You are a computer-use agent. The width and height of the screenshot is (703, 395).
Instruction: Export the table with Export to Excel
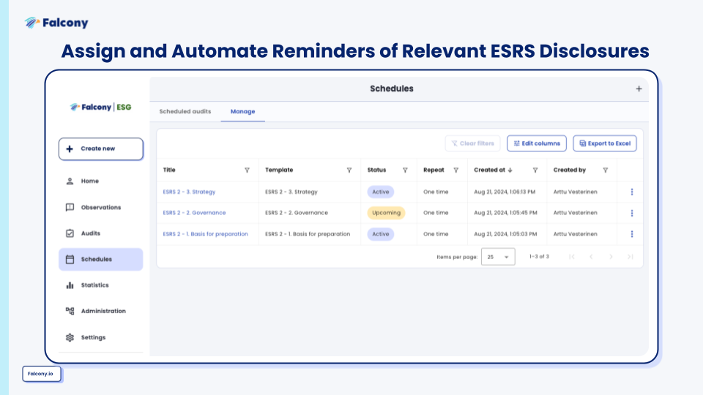point(605,143)
